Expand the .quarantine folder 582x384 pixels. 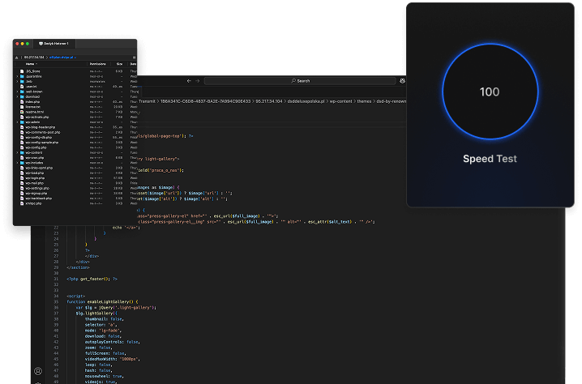tap(17, 75)
